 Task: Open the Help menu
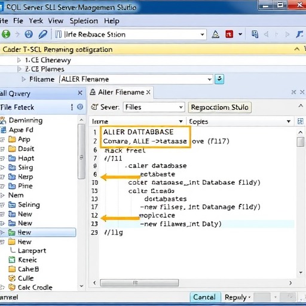pyautogui.click(x=112, y=21)
